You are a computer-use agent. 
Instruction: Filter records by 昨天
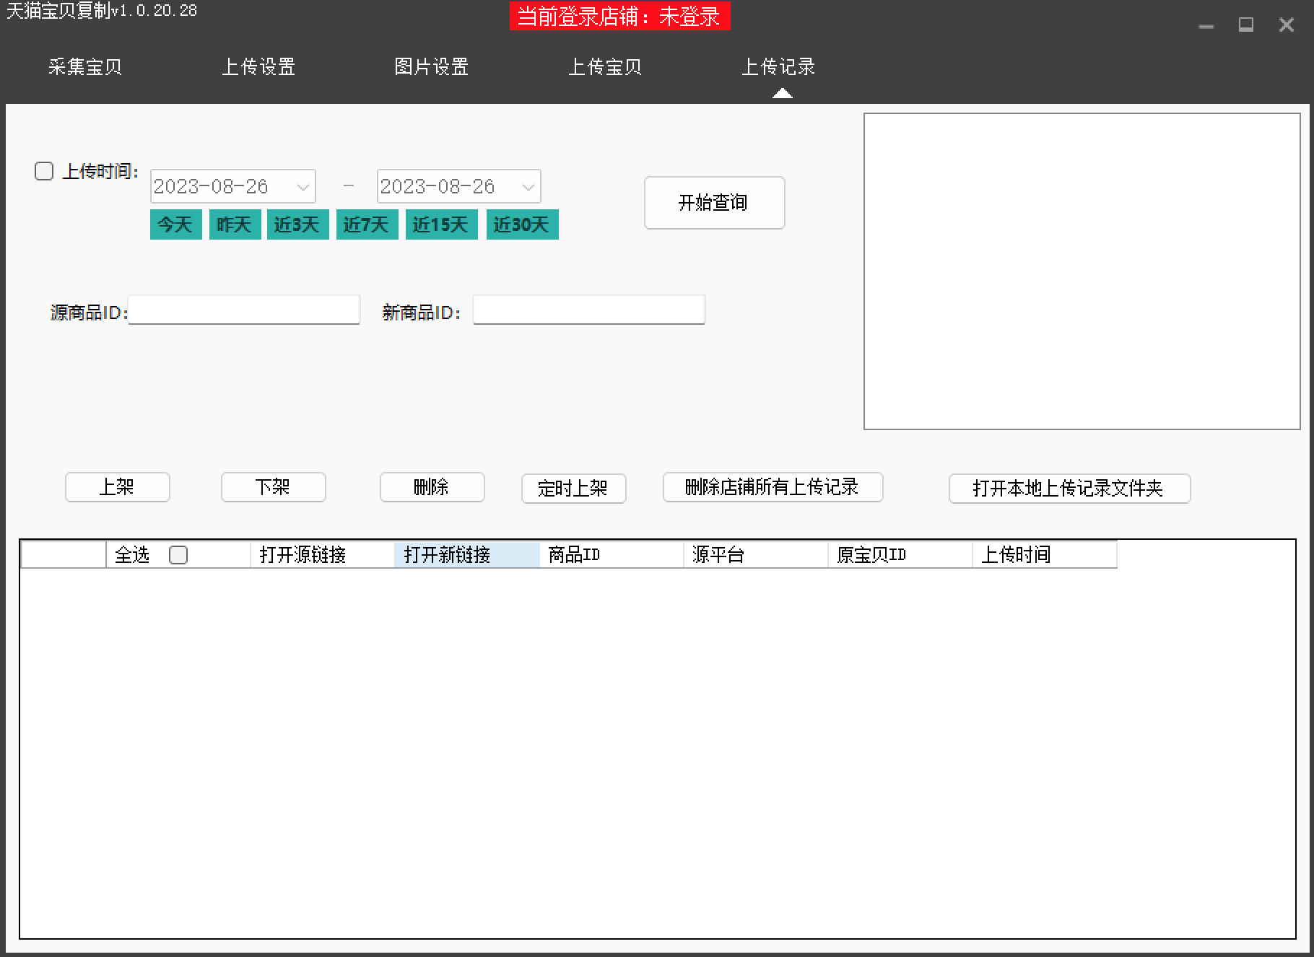coord(235,224)
